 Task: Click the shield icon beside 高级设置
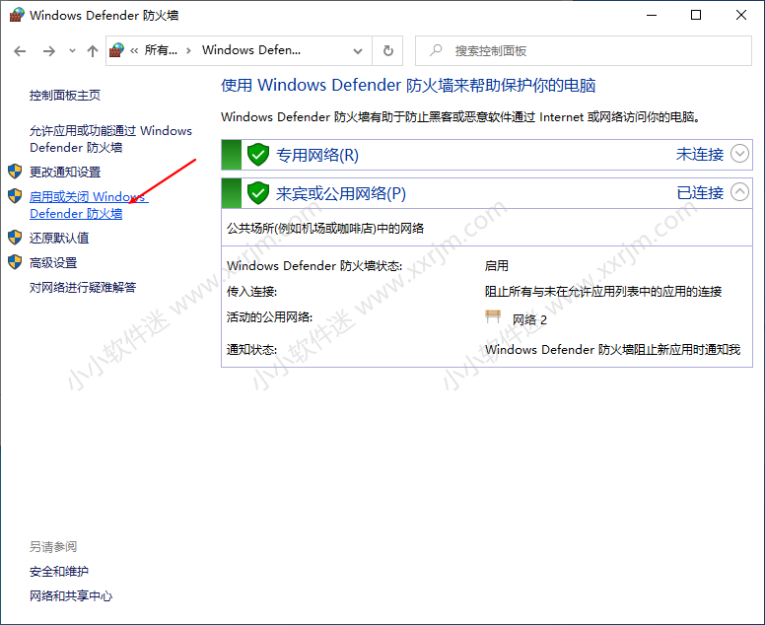click(15, 262)
